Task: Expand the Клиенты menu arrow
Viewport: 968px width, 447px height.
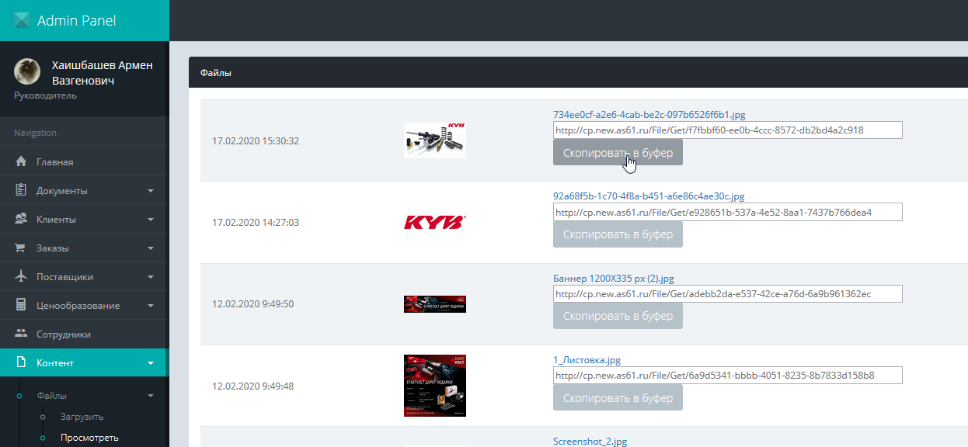Action: pyautogui.click(x=151, y=220)
